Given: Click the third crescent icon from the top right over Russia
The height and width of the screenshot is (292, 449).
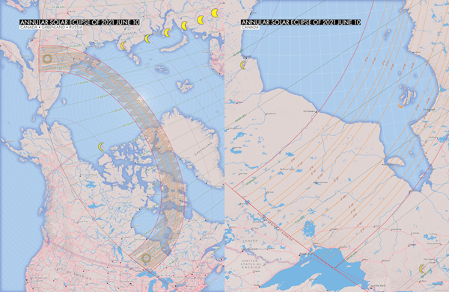Looking at the screenshot, I should pyautogui.click(x=184, y=25).
